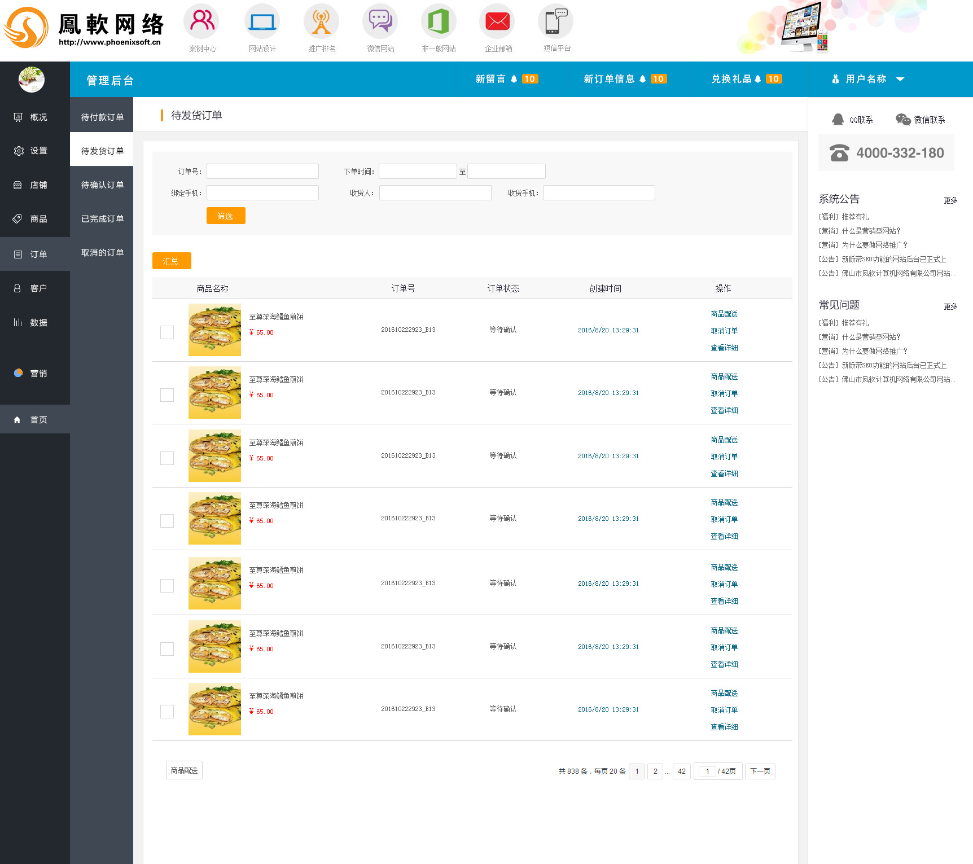Select the 微信网站 chat bubble icon

380,21
